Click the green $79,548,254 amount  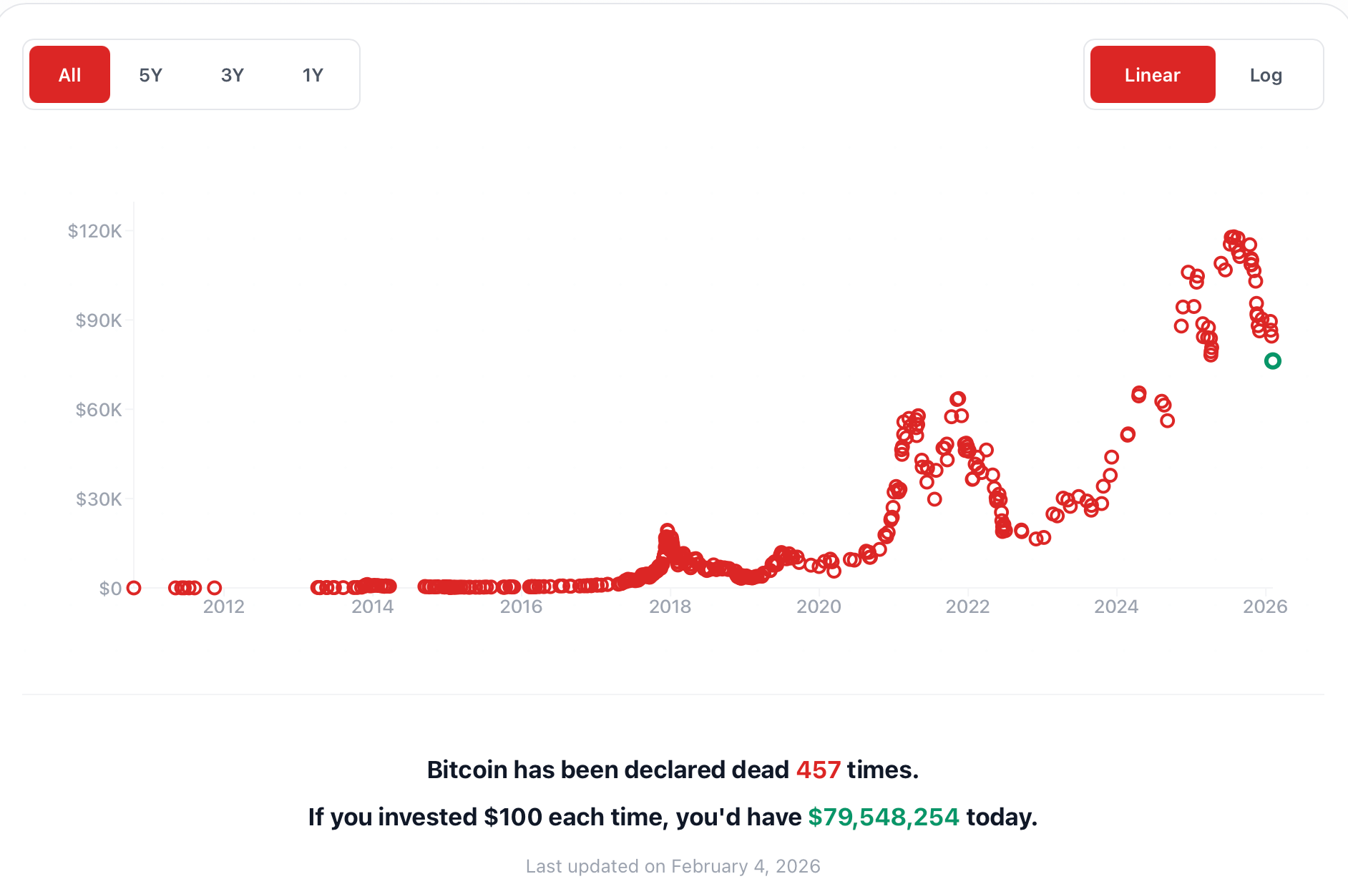click(884, 817)
